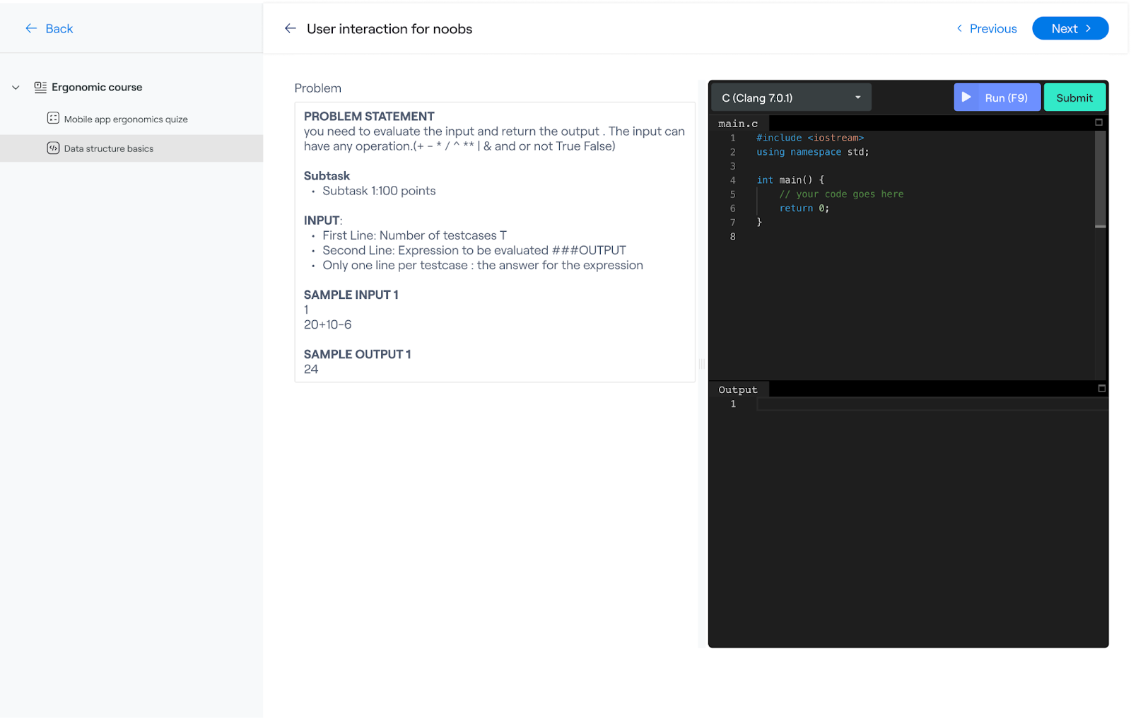1131x718 pixels.
Task: Click the Ergonomic course book icon
Action: [x=40, y=87]
